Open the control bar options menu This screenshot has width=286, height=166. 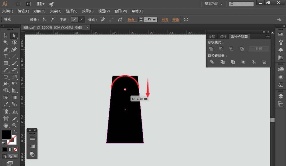pyautogui.click(x=279, y=19)
